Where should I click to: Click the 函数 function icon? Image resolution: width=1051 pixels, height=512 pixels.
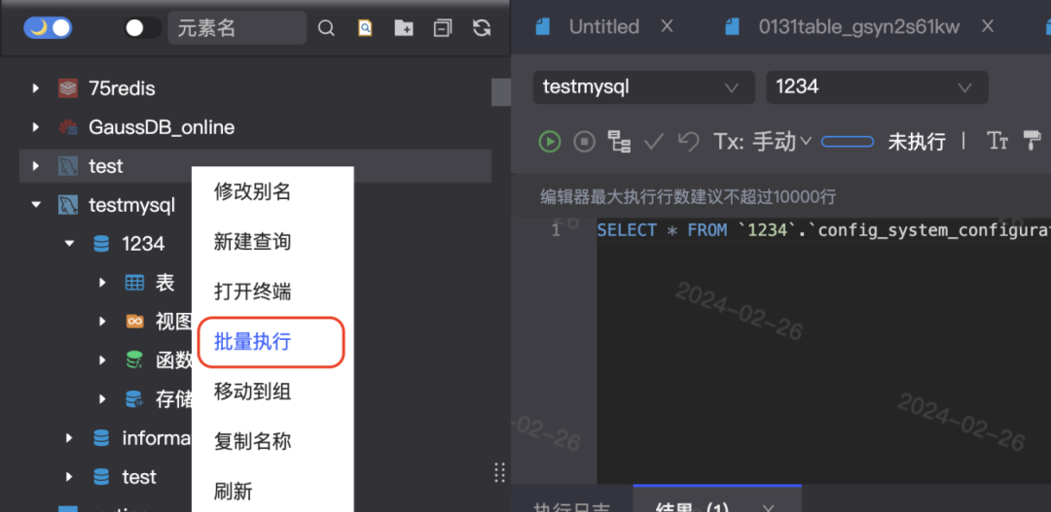click(134, 360)
